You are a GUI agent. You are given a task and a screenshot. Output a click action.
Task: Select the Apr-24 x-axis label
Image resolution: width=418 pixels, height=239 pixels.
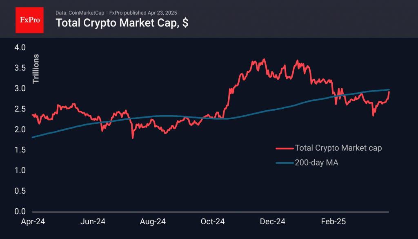(32, 222)
